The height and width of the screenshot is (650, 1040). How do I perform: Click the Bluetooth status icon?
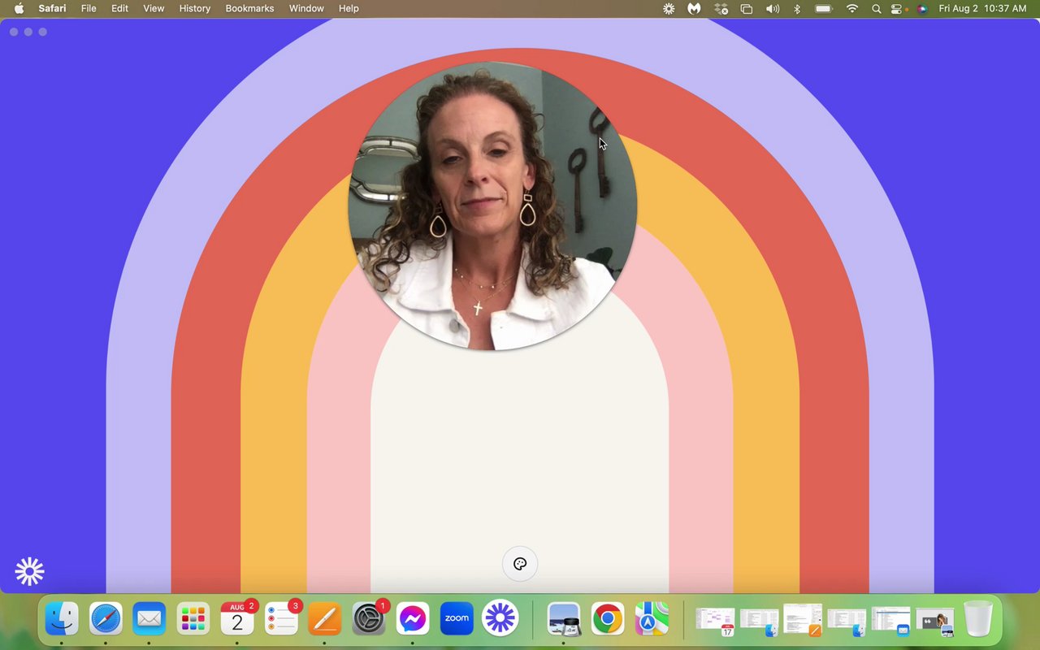tap(797, 8)
